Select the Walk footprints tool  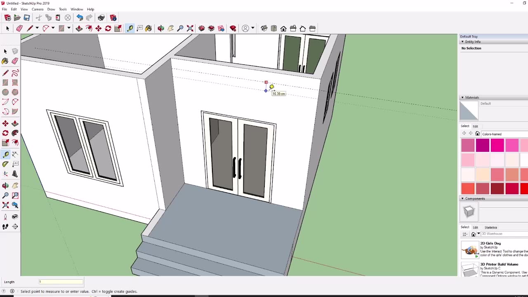click(5, 226)
